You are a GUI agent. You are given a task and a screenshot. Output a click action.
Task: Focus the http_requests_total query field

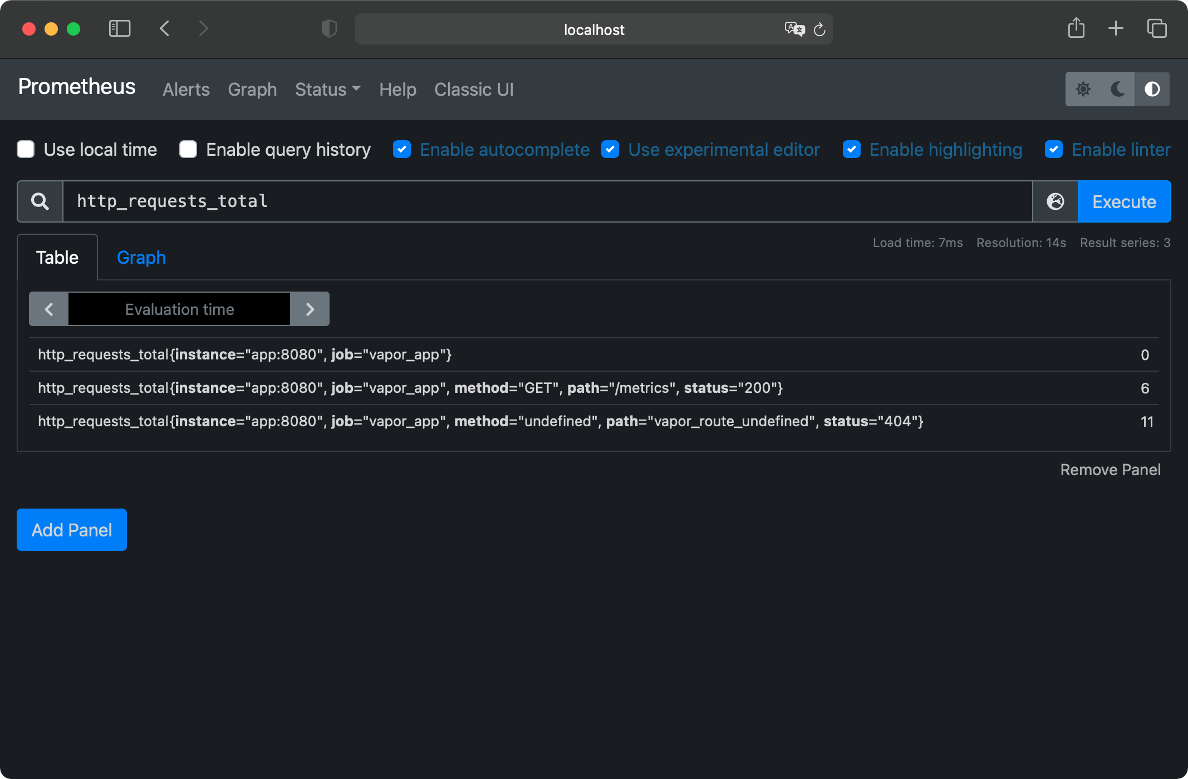coord(548,201)
